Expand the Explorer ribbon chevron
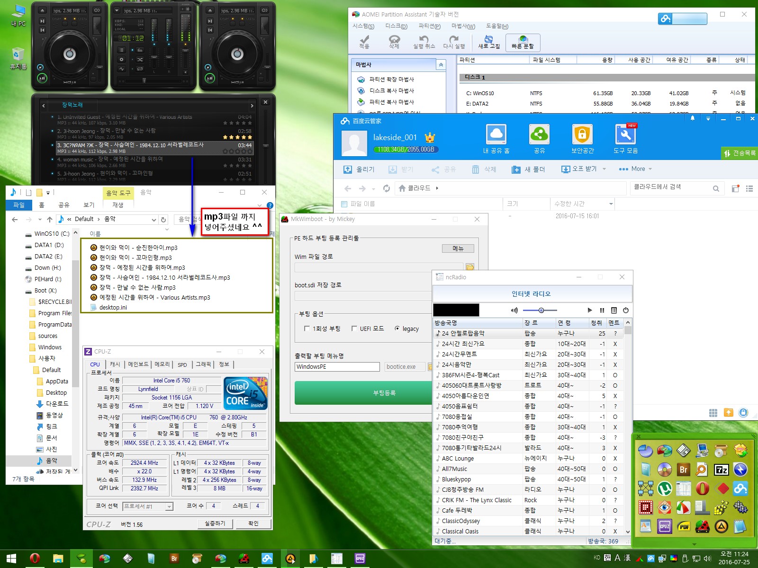Image resolution: width=758 pixels, height=568 pixels. pyautogui.click(x=260, y=205)
